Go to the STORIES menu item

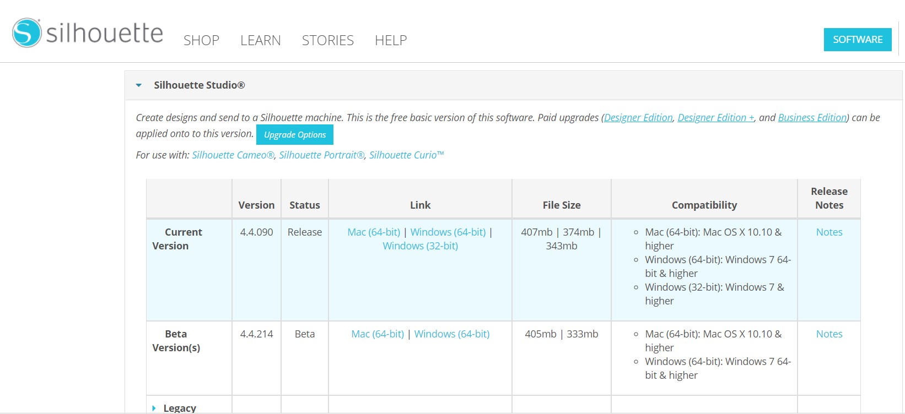point(327,40)
